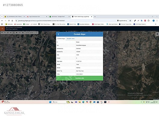Open the Chrome three-dot menu
The width and height of the screenshot is (159, 119).
point(157,21)
